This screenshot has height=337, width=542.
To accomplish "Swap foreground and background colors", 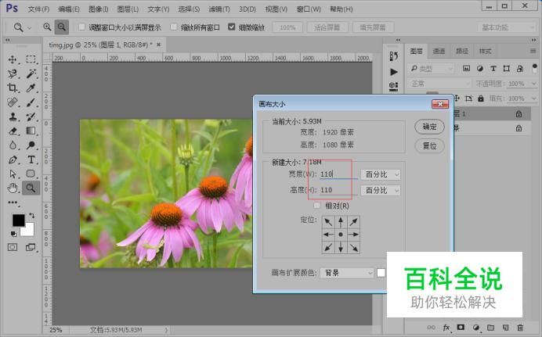I will [x=32, y=216].
